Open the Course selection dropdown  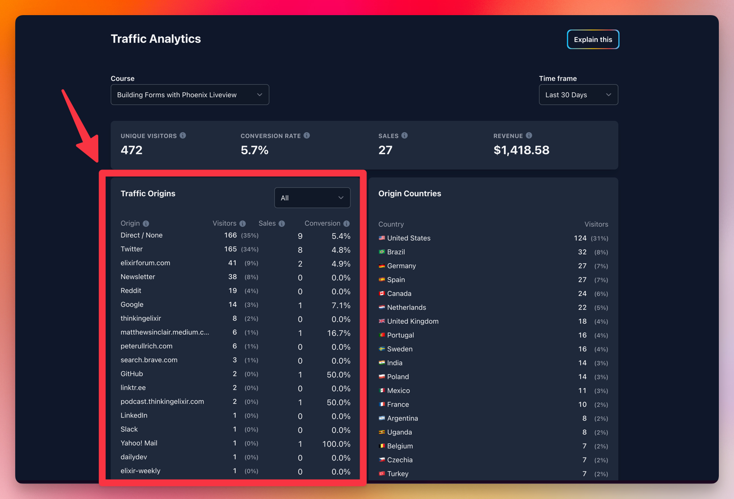click(x=190, y=95)
